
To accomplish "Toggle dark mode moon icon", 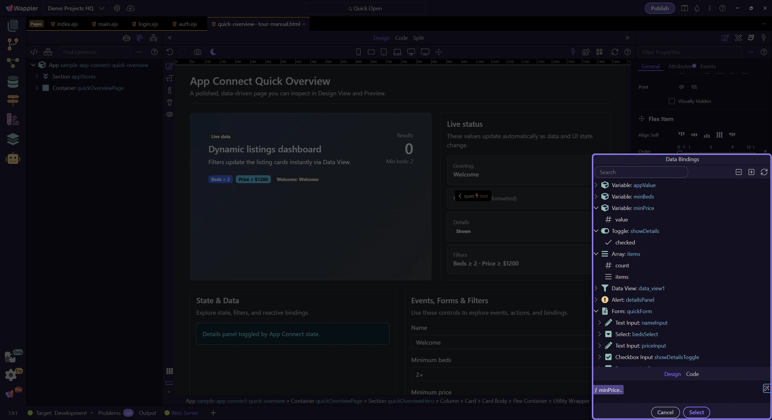I will click(213, 52).
